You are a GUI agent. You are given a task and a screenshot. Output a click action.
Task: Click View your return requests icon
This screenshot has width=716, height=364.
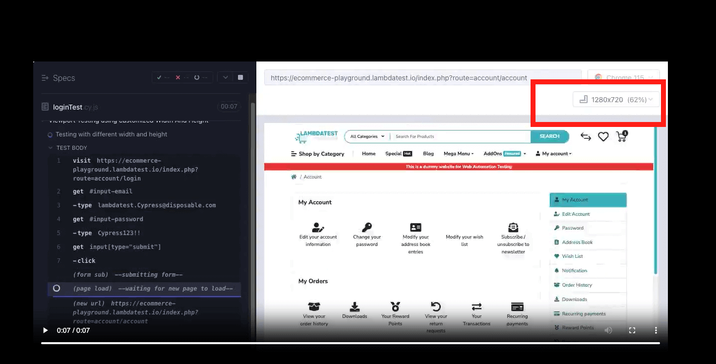click(436, 306)
